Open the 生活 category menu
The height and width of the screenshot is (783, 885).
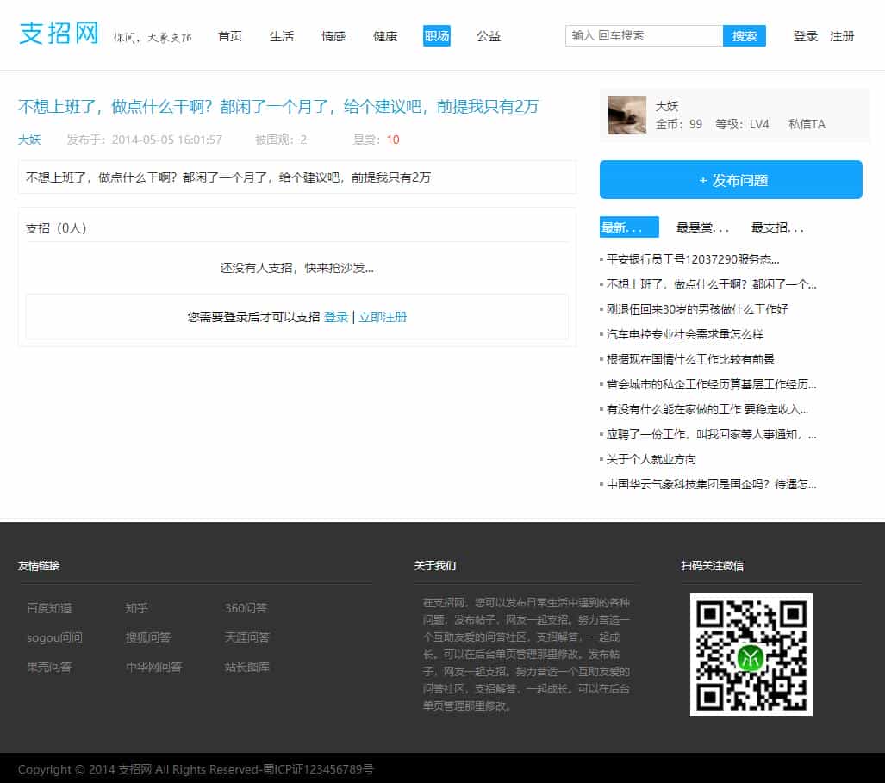tap(282, 36)
